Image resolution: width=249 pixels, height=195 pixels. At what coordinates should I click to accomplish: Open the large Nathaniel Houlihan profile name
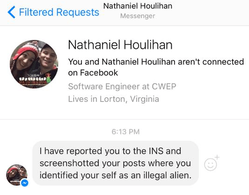(120, 45)
